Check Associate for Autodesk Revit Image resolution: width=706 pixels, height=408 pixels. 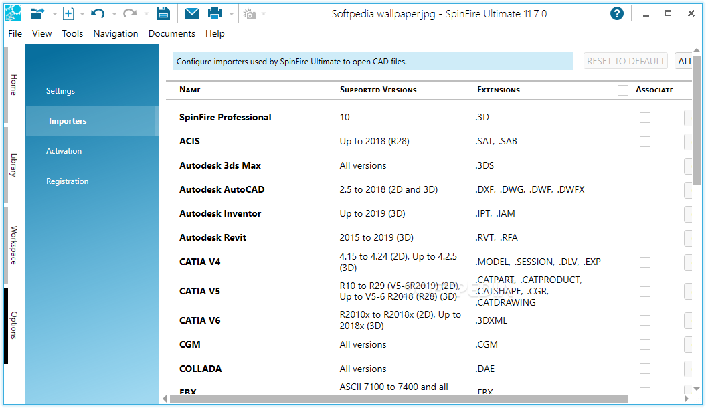644,238
